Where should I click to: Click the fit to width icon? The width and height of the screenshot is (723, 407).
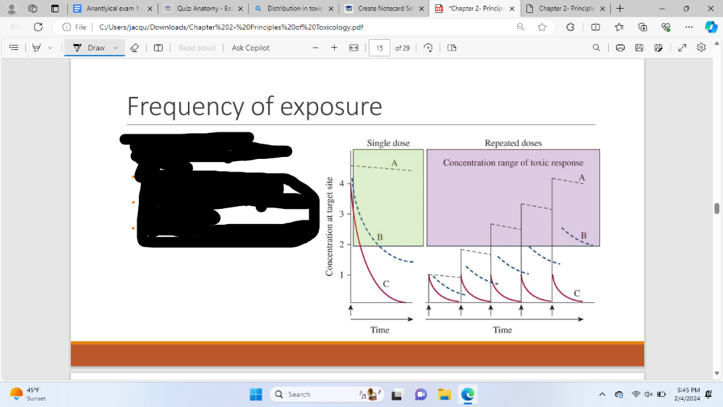pos(354,48)
